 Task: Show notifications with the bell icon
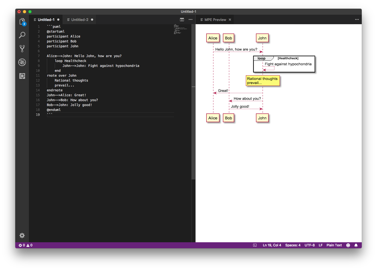356,245
